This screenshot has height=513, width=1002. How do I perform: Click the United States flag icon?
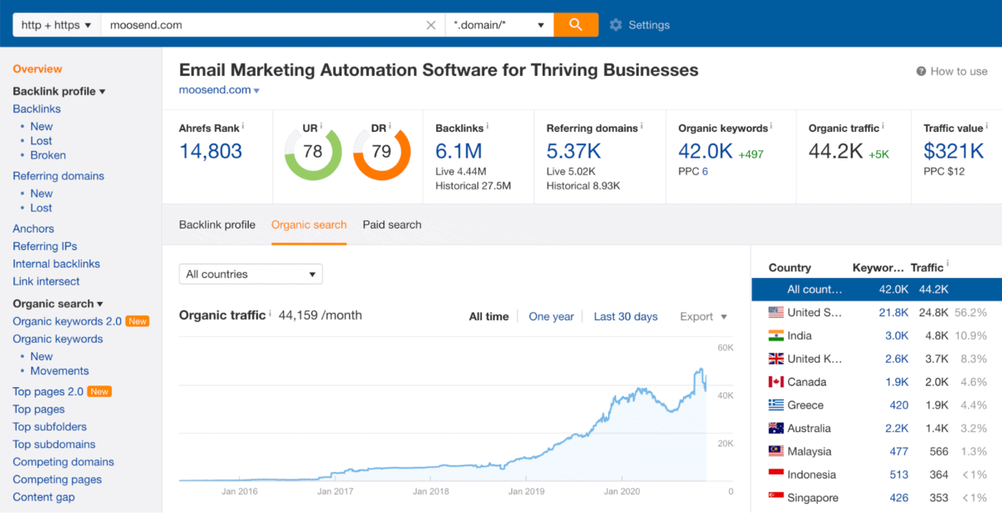click(776, 313)
